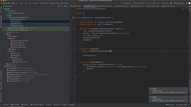This screenshot has width=191, height=107.
Task: Click the first Kotlin update notification
Action: (x=168, y=91)
